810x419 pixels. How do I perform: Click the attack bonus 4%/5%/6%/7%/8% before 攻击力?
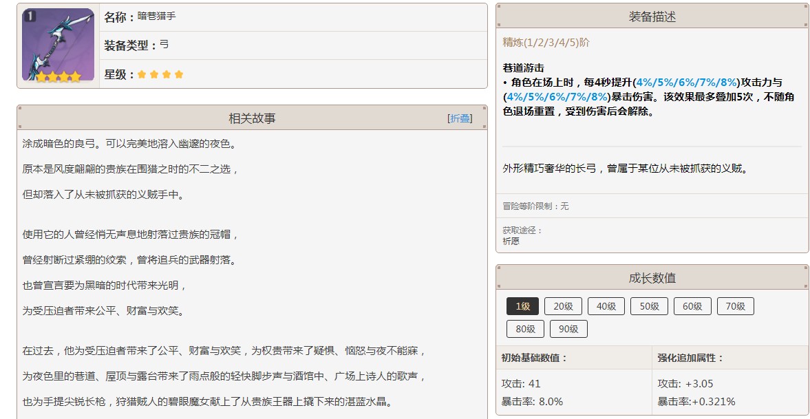click(687, 82)
